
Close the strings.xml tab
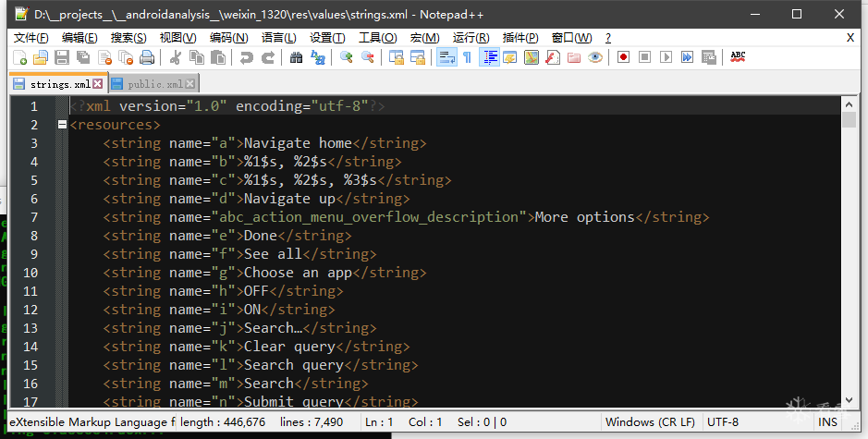[99, 84]
